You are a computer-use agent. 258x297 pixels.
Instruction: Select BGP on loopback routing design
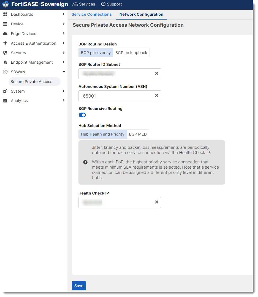[131, 52]
